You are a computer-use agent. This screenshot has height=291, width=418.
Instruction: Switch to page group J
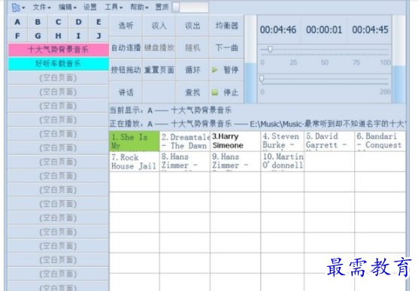(x=98, y=36)
